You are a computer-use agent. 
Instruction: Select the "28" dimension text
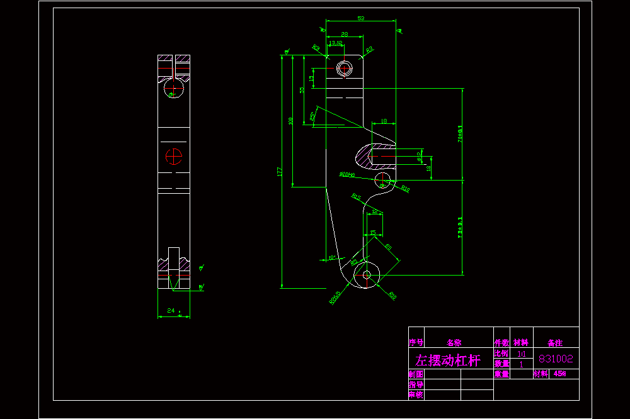tap(345, 34)
